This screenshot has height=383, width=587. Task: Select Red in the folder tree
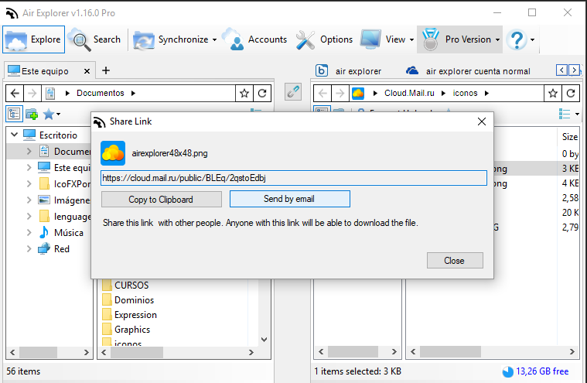[x=54, y=249]
